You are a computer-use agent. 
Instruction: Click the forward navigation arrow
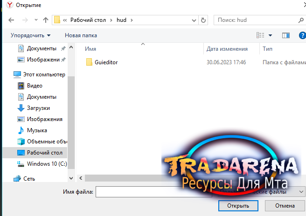pyautogui.click(x=25, y=20)
